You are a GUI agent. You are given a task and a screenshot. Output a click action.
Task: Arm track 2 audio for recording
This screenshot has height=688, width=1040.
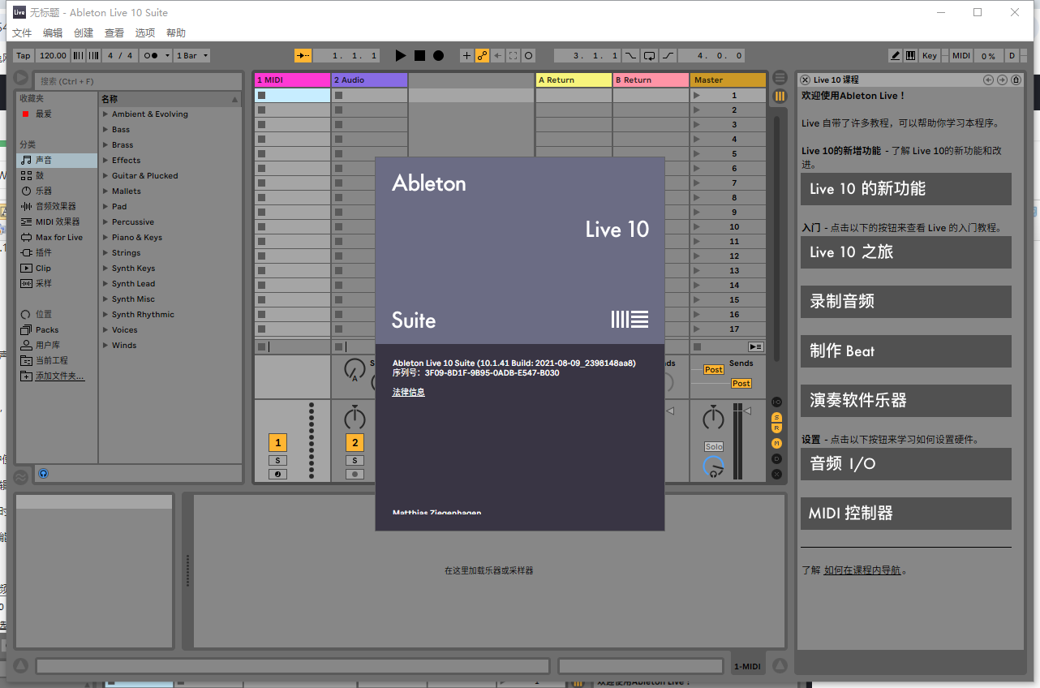355,474
